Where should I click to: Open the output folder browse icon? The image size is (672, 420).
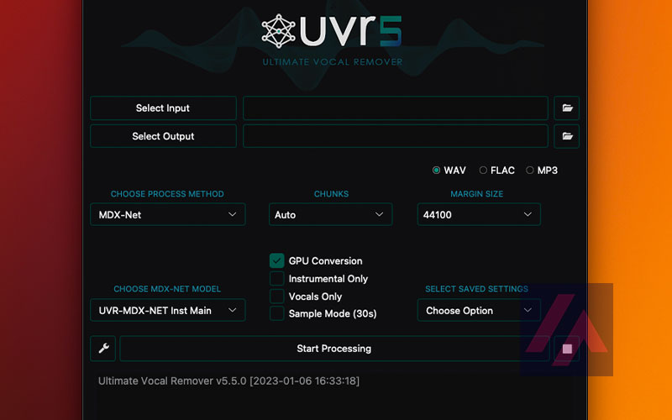[566, 136]
